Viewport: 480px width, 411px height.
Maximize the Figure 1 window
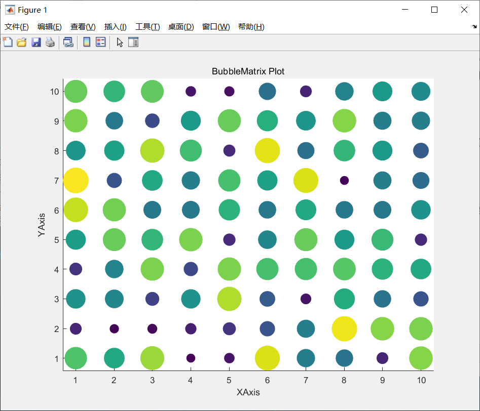pos(434,10)
